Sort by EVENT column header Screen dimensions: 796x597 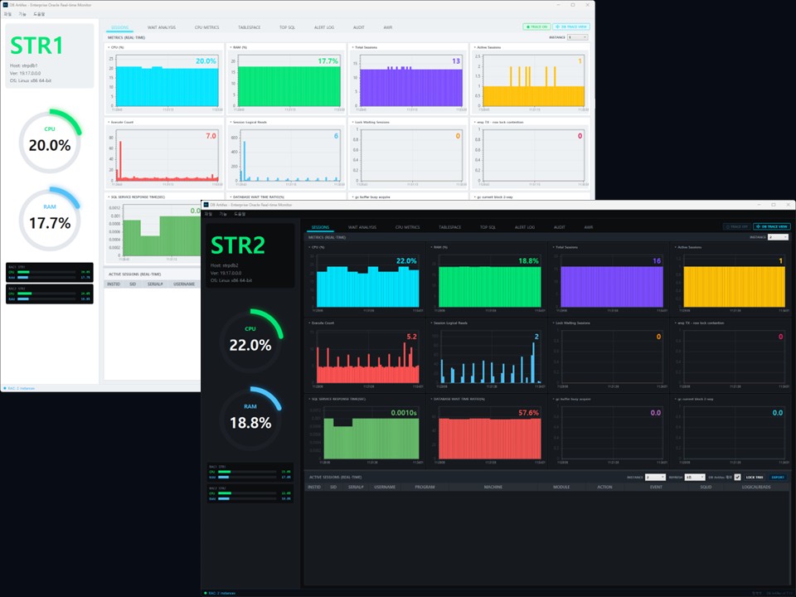656,487
